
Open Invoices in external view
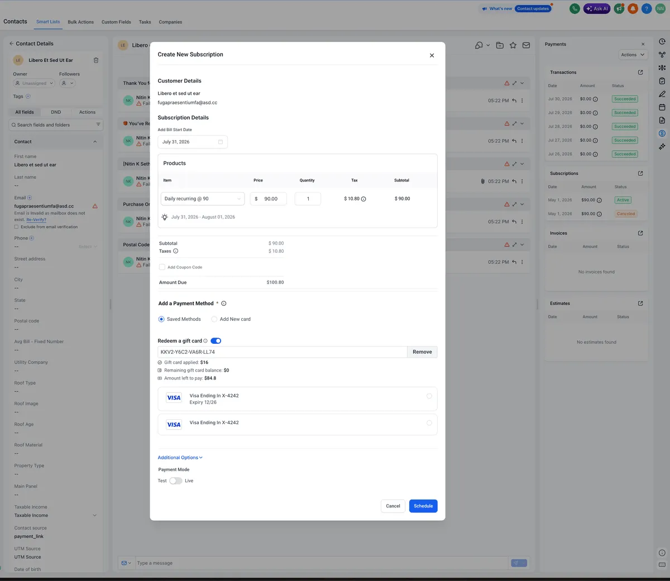tap(640, 233)
